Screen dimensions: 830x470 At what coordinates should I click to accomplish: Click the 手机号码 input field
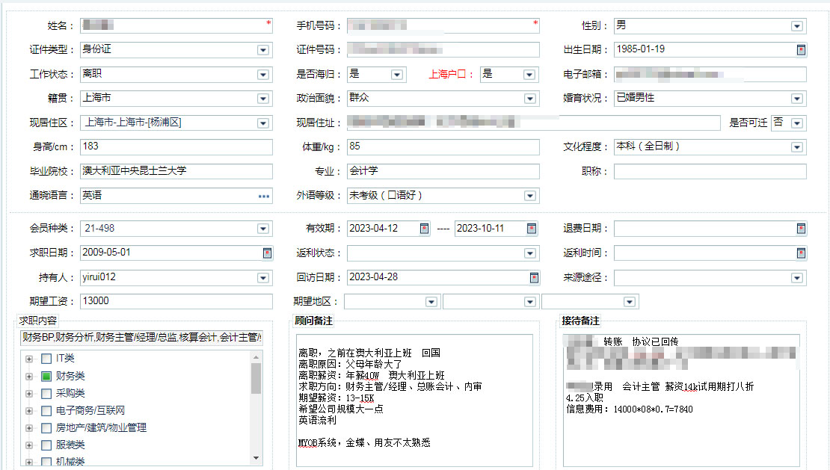pyautogui.click(x=443, y=25)
